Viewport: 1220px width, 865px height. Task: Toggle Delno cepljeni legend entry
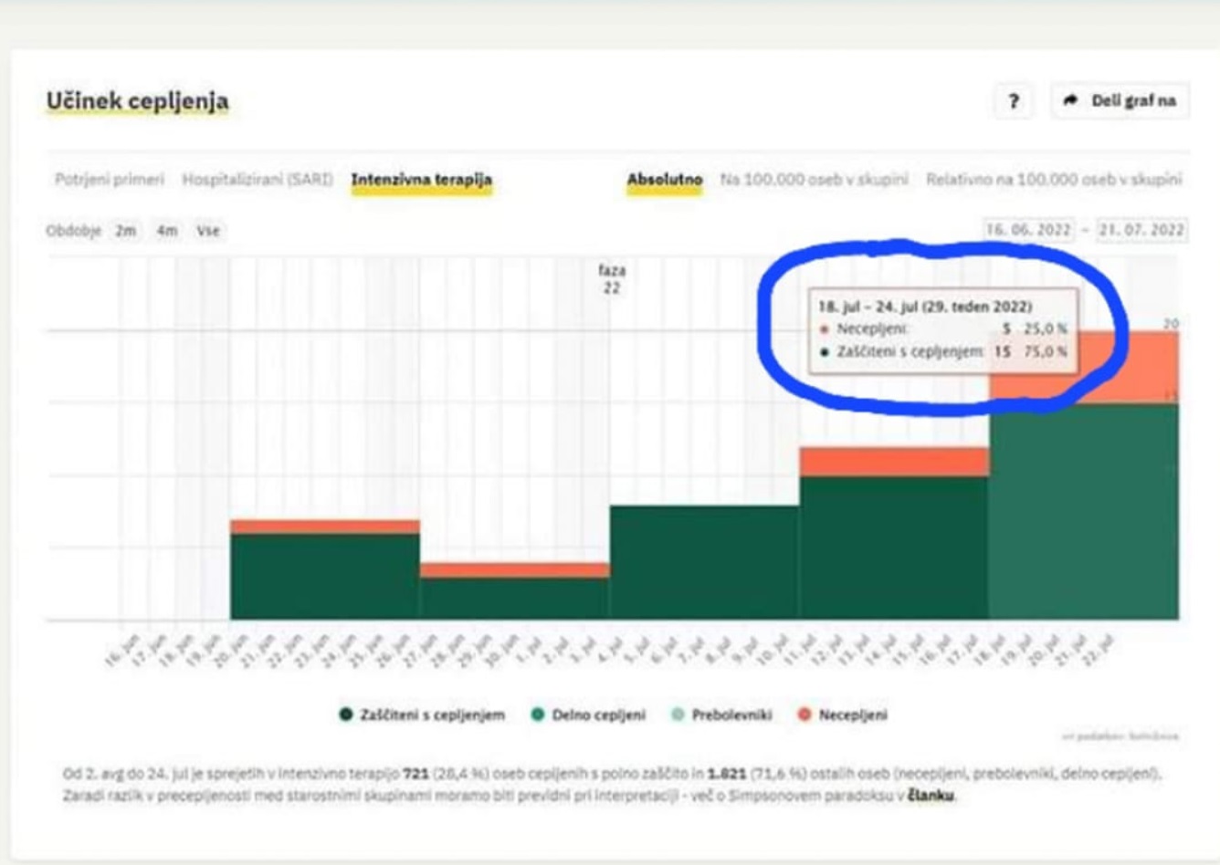coord(589,714)
